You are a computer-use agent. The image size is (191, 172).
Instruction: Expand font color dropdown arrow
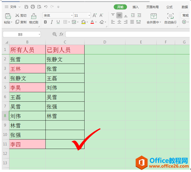pos(96,22)
